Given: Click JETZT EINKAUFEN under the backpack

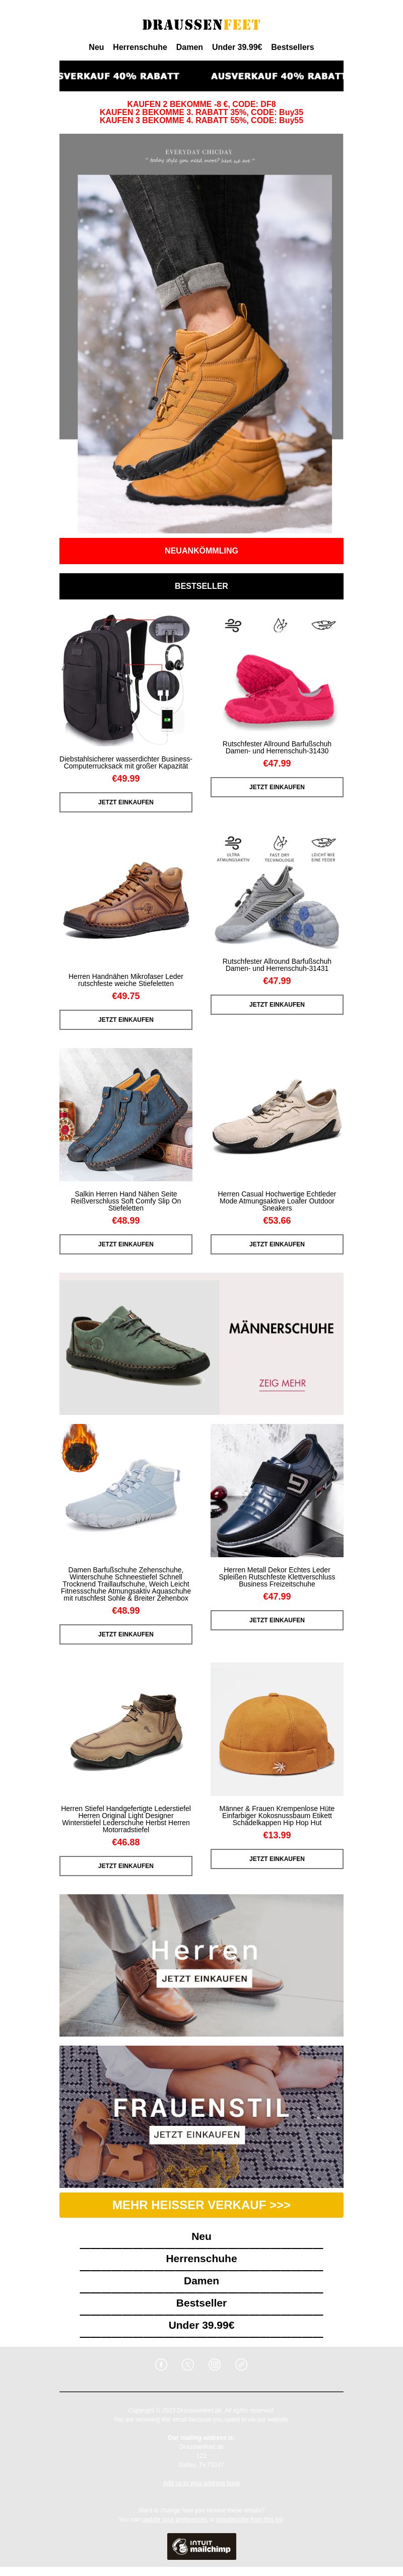Looking at the screenshot, I should (126, 802).
